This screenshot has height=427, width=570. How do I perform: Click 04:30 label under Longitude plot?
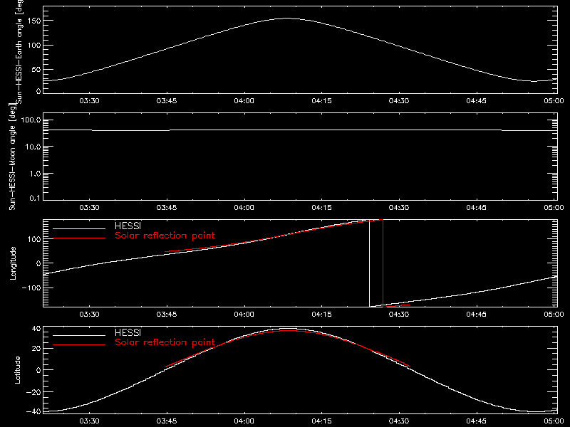399,315
